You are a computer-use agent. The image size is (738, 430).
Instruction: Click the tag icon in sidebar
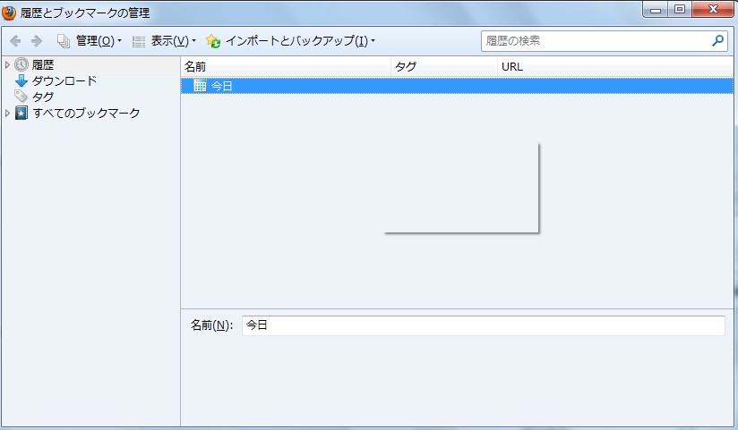(21, 97)
